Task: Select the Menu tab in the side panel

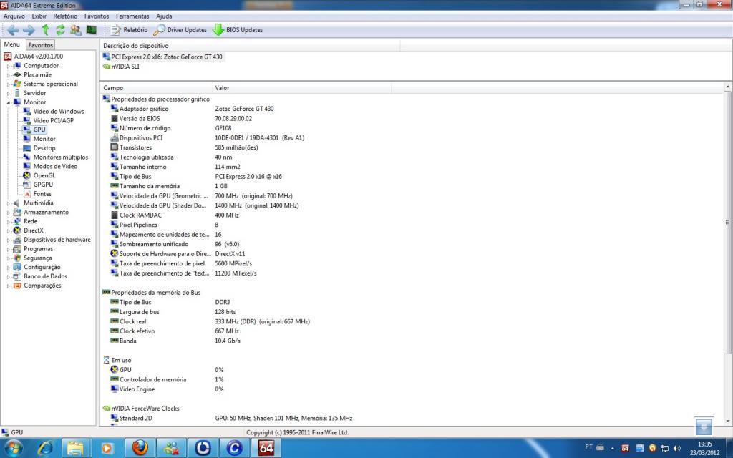Action: pyautogui.click(x=12, y=45)
